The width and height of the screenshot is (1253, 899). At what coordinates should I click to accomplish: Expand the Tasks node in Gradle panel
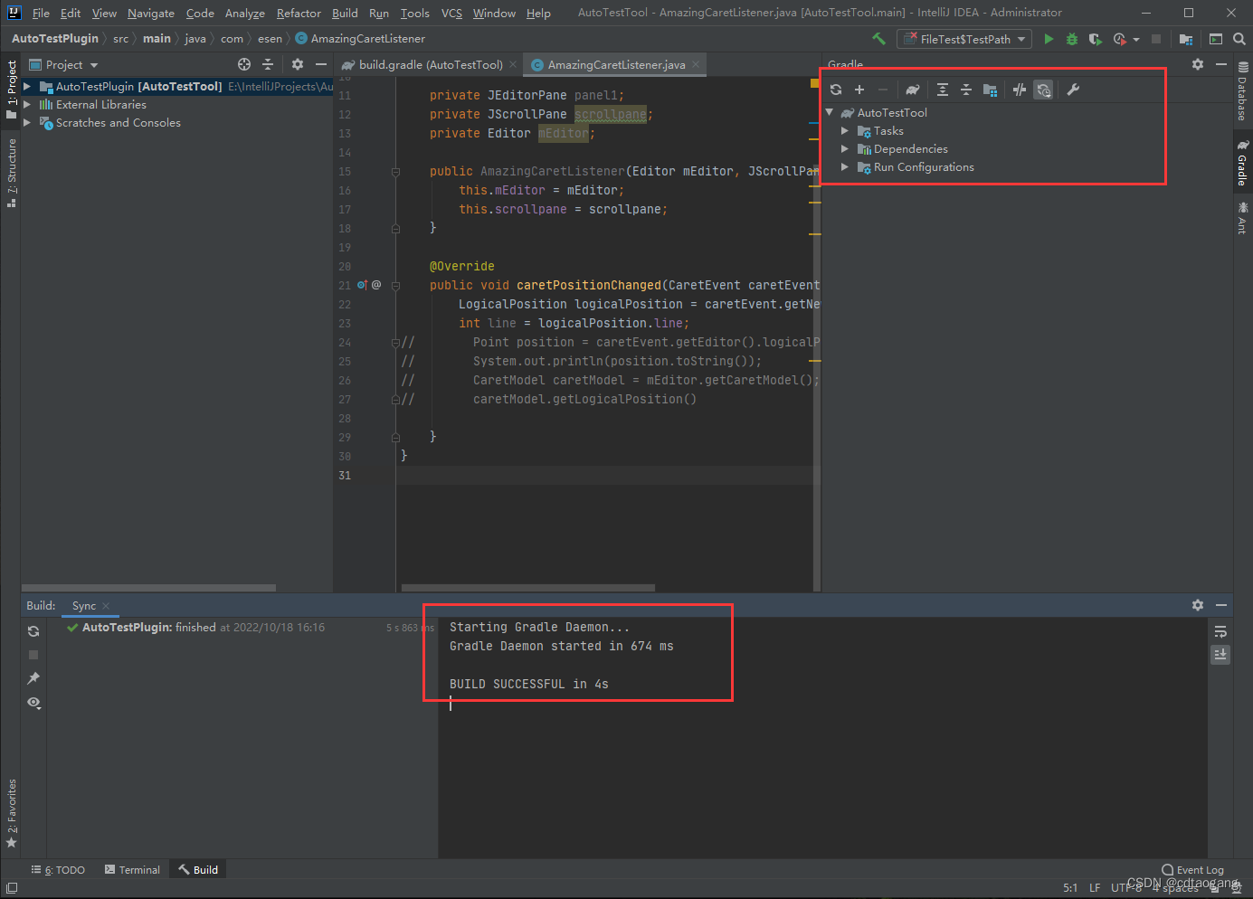pos(845,130)
